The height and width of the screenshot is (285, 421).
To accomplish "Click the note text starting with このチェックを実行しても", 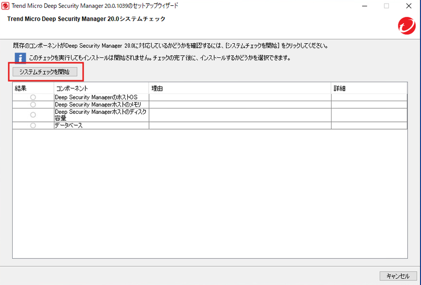I will [x=160, y=58].
